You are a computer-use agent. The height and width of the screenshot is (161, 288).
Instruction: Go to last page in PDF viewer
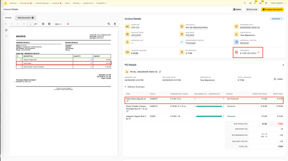24,24
